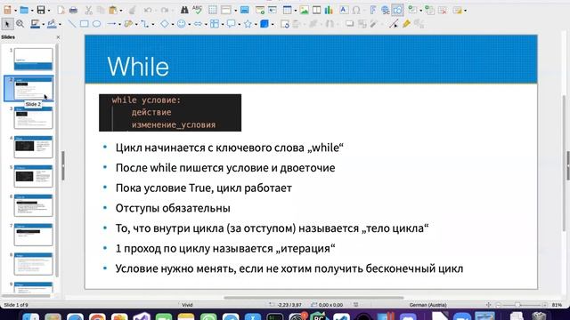Screen dimensions: 570x320
Task: Expand the Save dropdown arrow
Action: pyautogui.click(x=49, y=11)
